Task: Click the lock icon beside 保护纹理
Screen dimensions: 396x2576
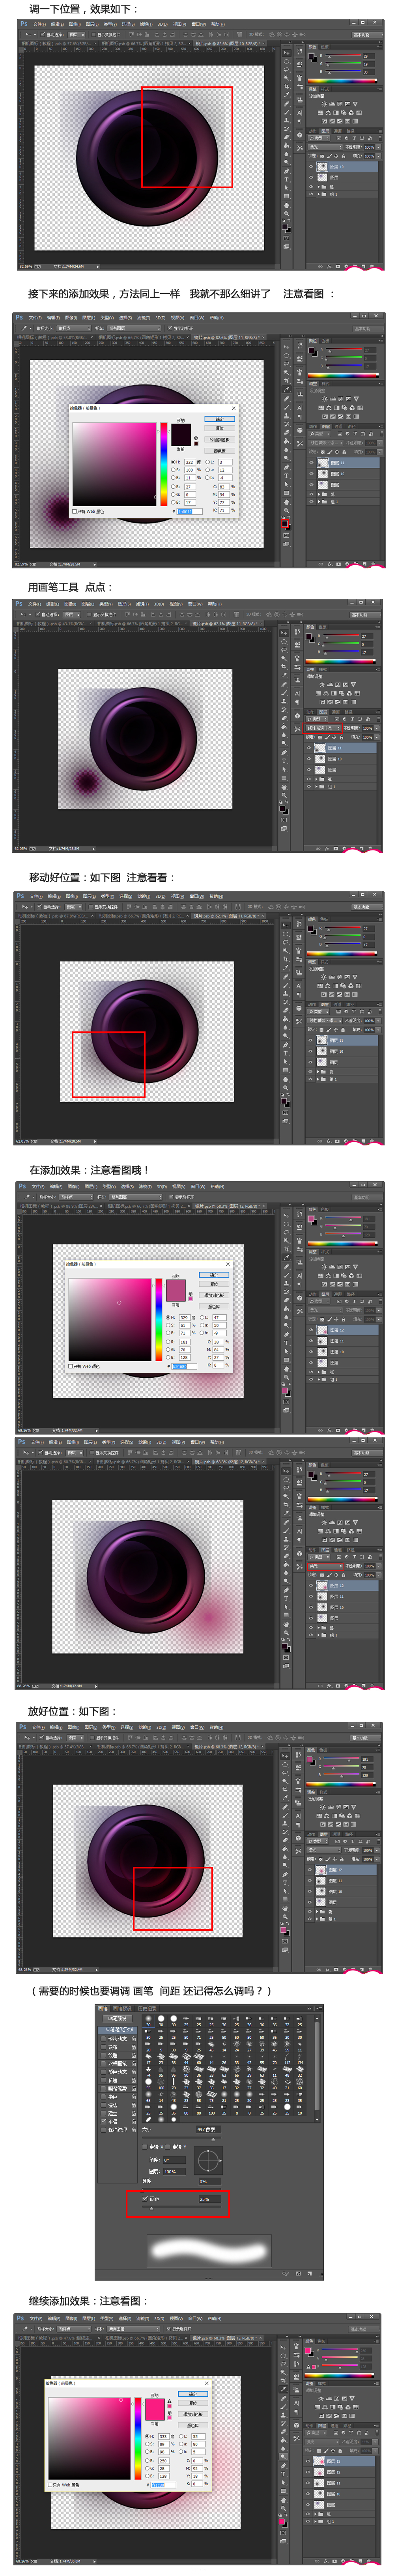Action: point(134,2130)
